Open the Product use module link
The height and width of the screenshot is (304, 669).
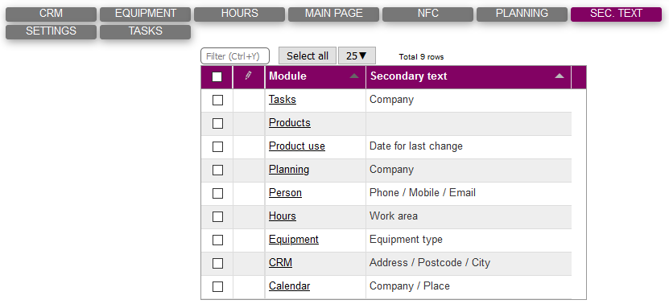[x=297, y=146]
